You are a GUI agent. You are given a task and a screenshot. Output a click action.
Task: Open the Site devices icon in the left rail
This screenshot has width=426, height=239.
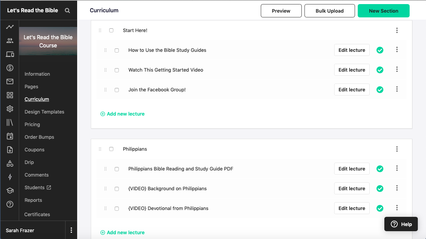tap(10, 54)
